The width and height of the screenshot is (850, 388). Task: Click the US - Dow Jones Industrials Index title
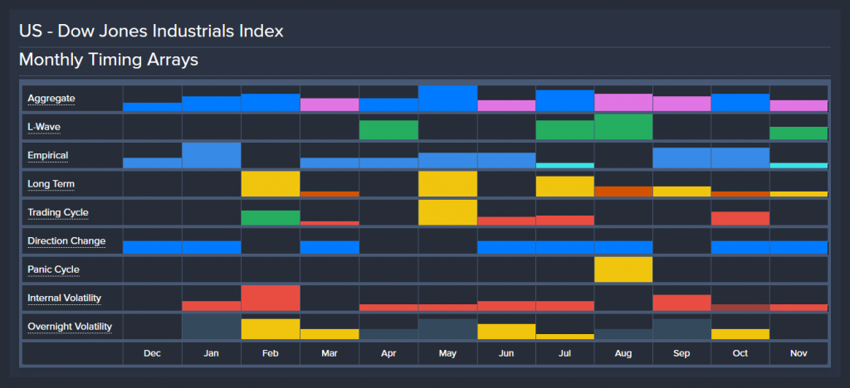click(151, 31)
